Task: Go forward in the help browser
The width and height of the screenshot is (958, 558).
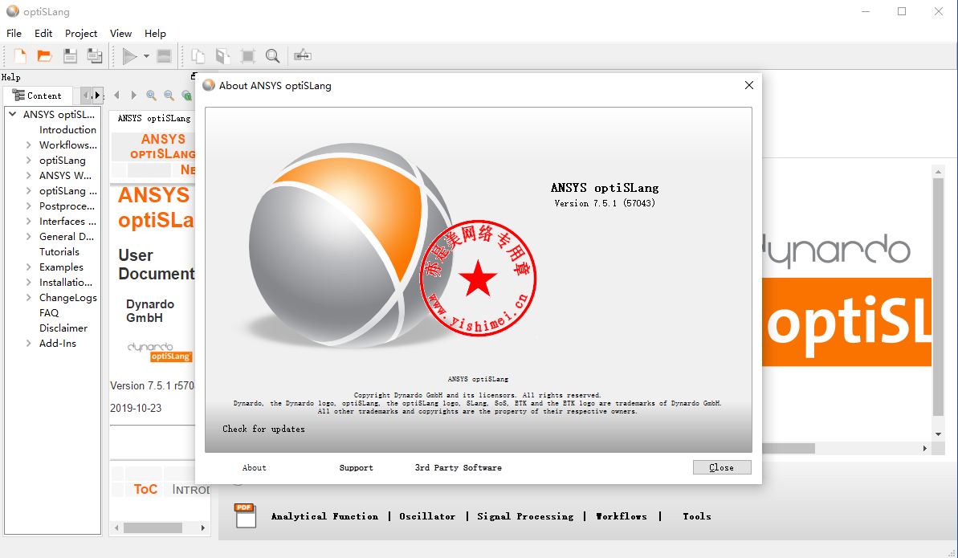Action: (x=134, y=96)
